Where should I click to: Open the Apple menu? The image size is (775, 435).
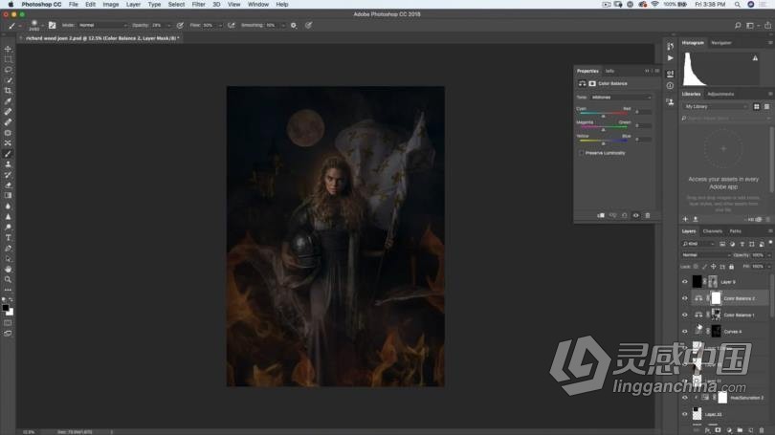point(11,5)
